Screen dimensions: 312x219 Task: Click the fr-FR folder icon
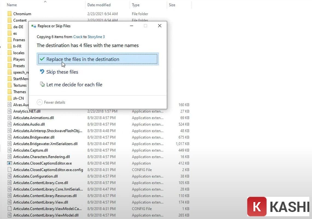click(x=9, y=46)
